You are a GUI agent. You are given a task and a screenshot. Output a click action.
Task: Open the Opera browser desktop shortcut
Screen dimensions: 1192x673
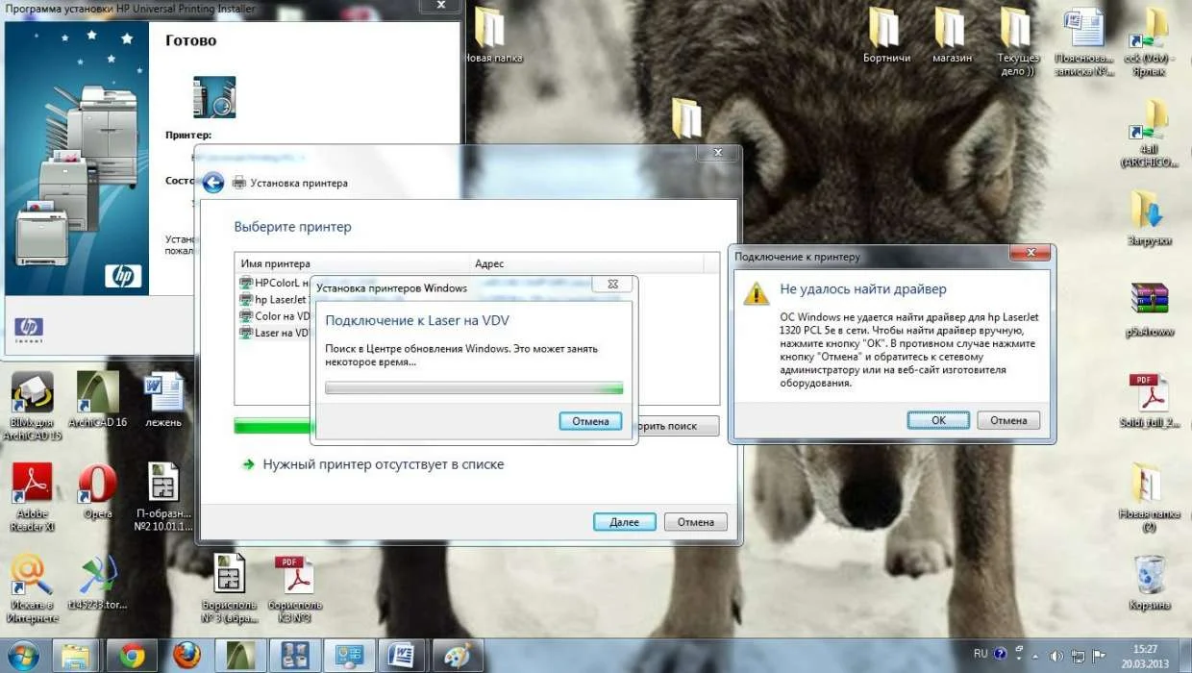97,490
